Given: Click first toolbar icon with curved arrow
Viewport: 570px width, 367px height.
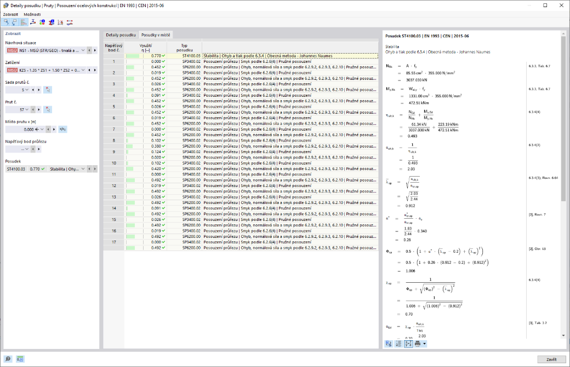Looking at the screenshot, I should [x=6, y=22].
